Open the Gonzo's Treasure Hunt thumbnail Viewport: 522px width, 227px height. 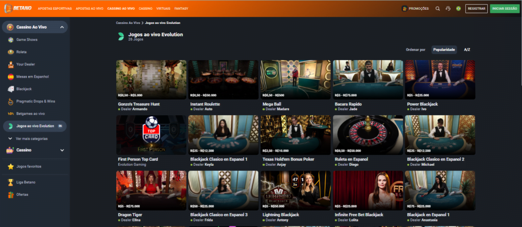pos(151,80)
